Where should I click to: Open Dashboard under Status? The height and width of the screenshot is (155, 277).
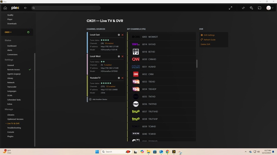click(x=12, y=46)
